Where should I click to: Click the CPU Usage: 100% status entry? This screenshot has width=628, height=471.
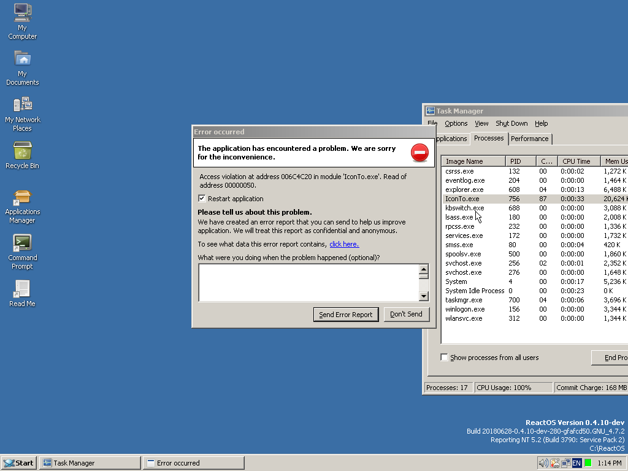point(513,388)
